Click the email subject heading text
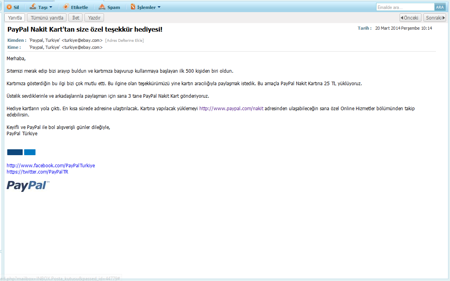Viewport: 450px width, 281px height. (x=85, y=29)
